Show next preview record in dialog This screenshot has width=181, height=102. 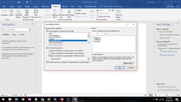(104, 34)
